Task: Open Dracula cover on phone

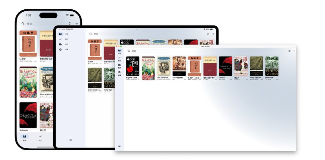Action: coord(28,115)
